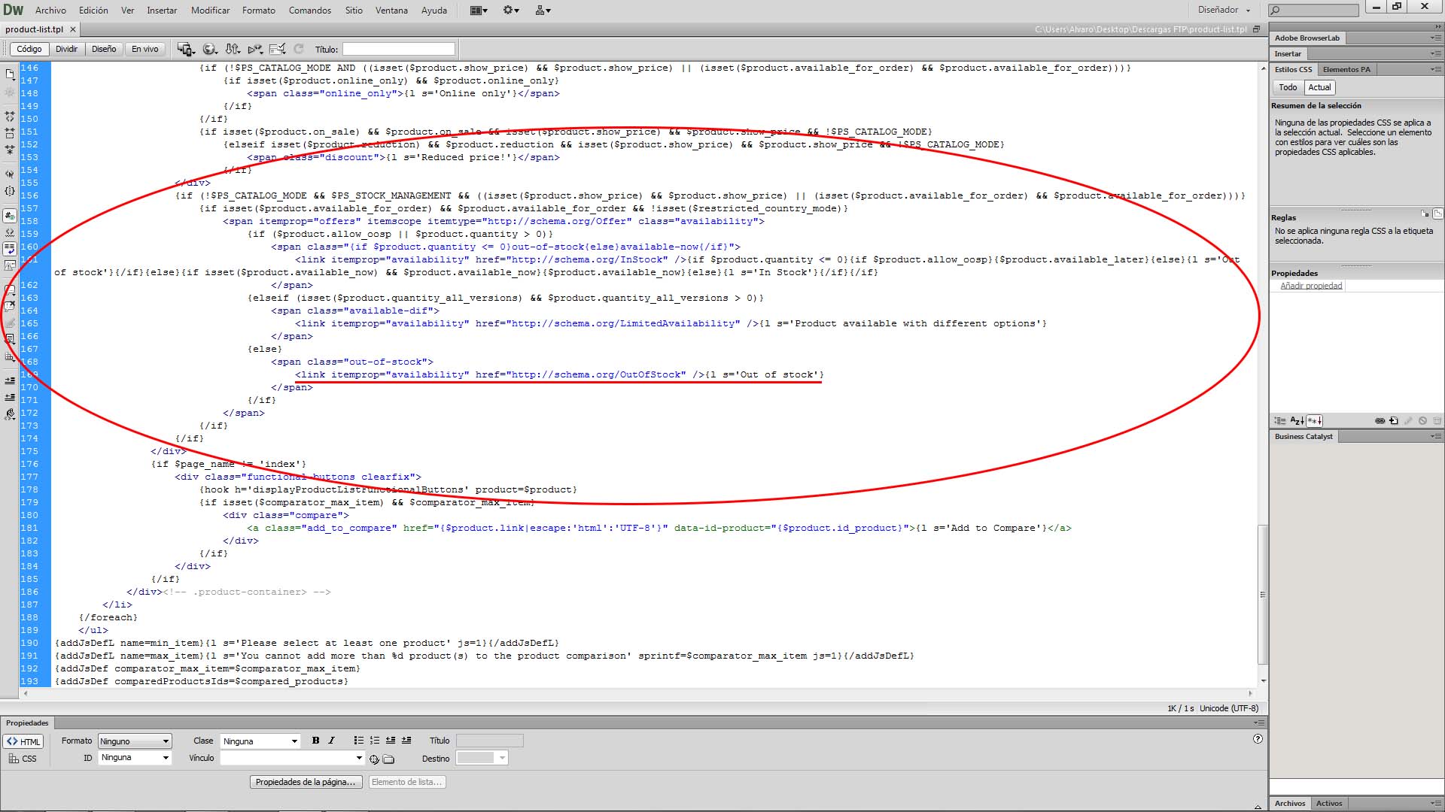Click the Italic formatting icon
This screenshot has width=1445, height=812.
pos(331,741)
